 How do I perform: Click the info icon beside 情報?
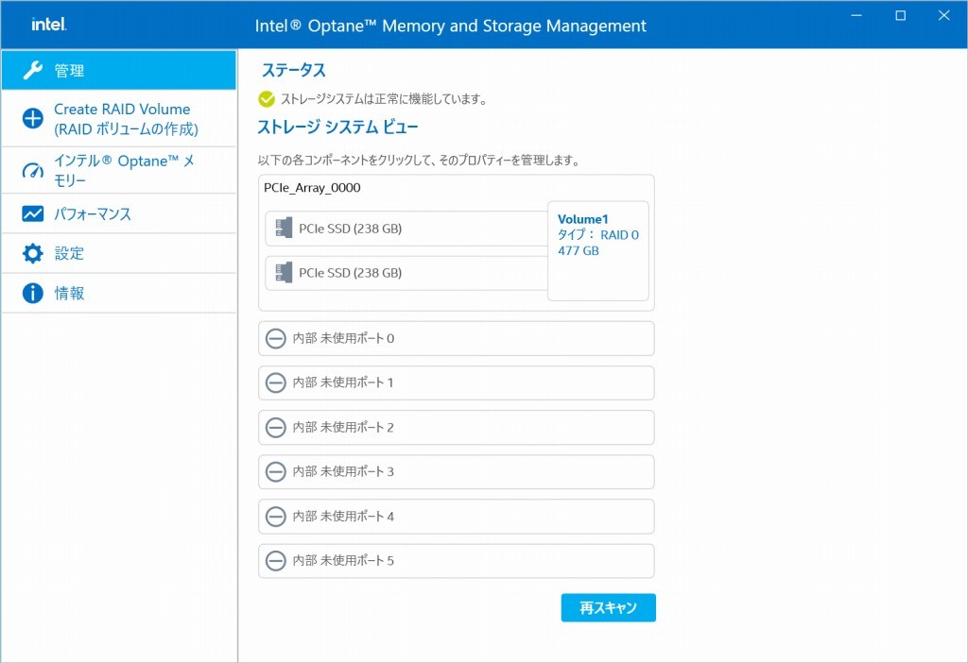(x=33, y=293)
